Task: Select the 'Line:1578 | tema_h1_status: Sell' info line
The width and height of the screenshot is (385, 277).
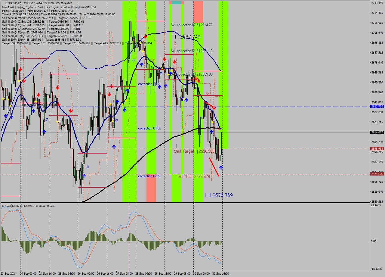Action: [49, 7]
